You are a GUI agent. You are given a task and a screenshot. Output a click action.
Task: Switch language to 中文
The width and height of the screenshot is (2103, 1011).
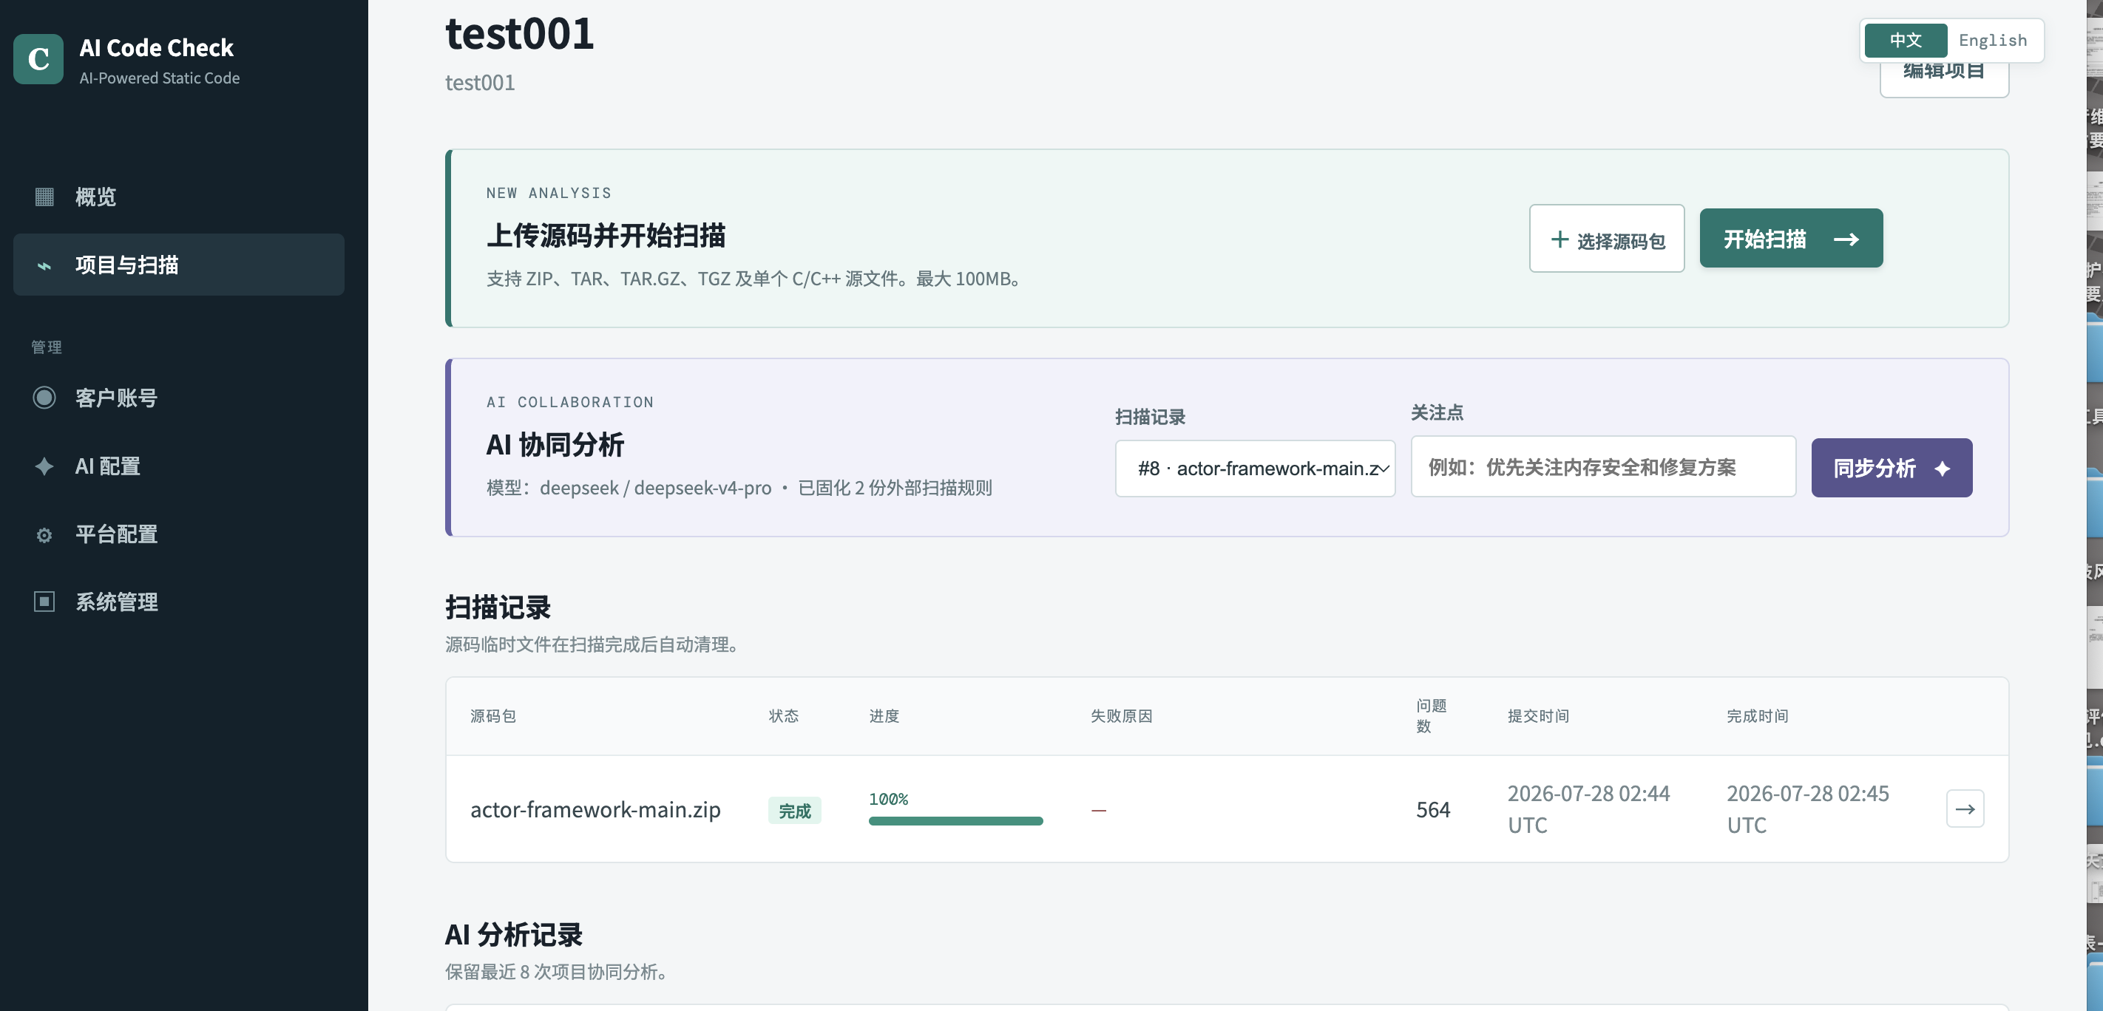point(1906,40)
